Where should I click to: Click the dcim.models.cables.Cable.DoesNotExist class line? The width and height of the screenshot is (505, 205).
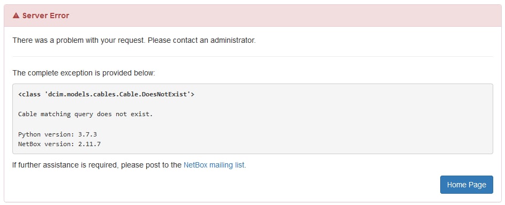pyautogui.click(x=106, y=94)
